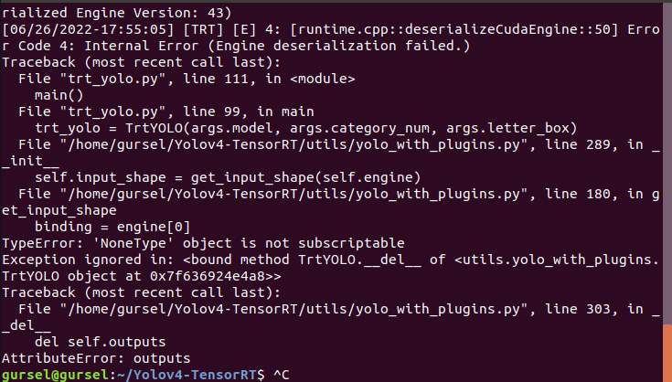Click the 'binding = engine[0]' code line
672x382 pixels.
pos(112,227)
